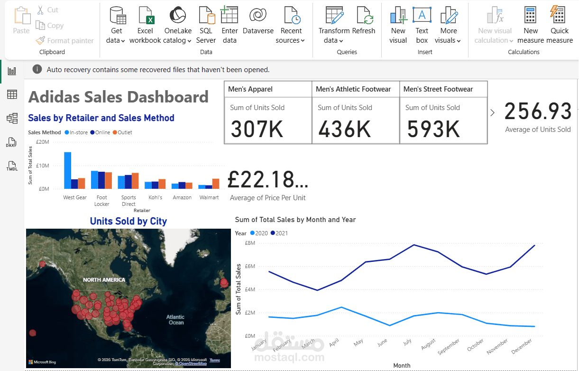Open DAX query view
This screenshot has width=579, height=371.
[x=11, y=142]
